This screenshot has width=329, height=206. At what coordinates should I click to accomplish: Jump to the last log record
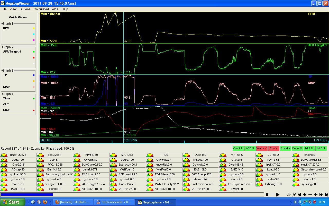tap(326, 195)
